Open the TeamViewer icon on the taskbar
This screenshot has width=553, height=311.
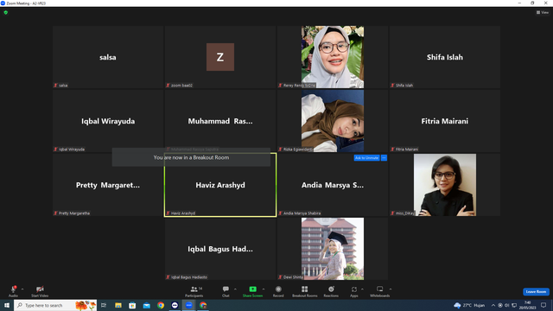[175, 305]
